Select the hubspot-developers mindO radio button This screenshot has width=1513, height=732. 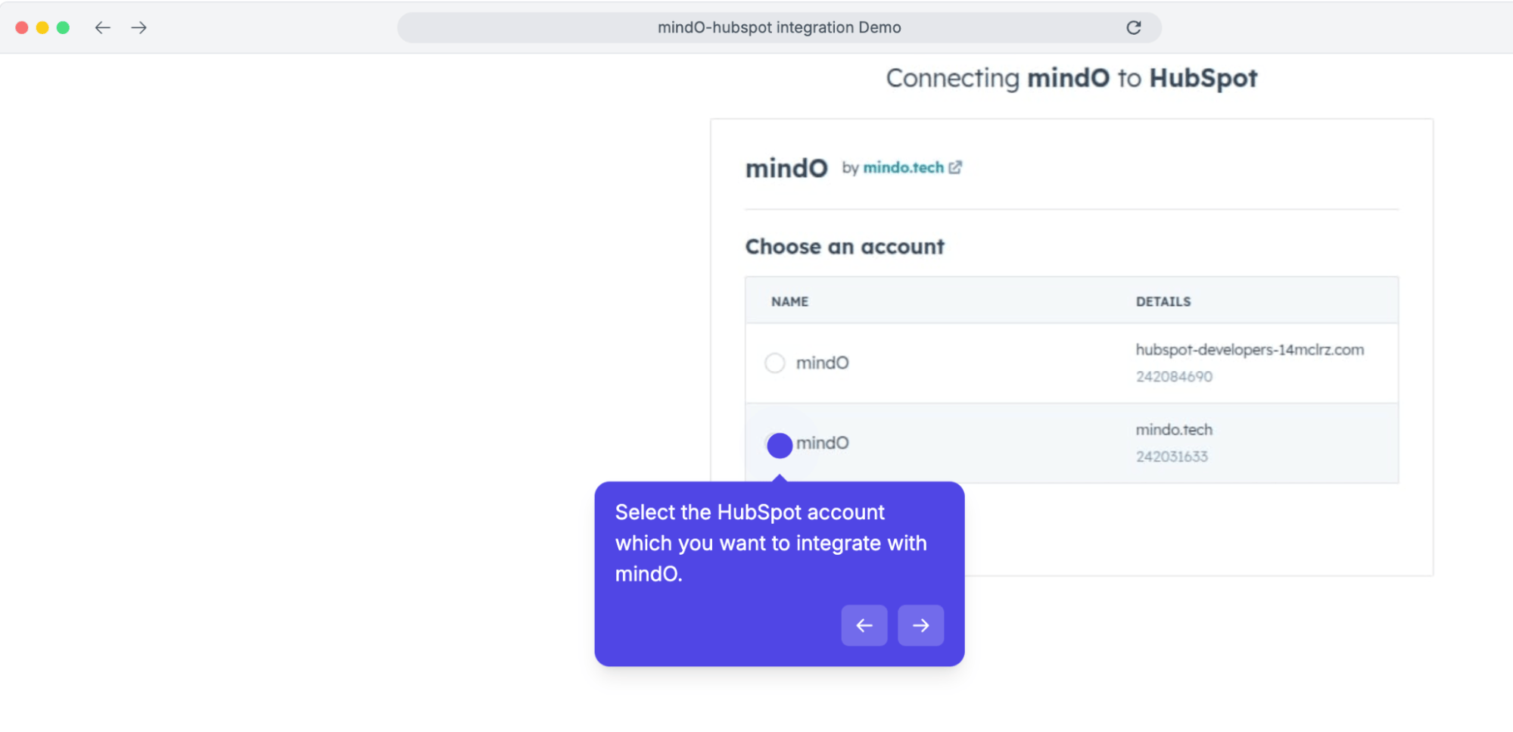(x=775, y=363)
